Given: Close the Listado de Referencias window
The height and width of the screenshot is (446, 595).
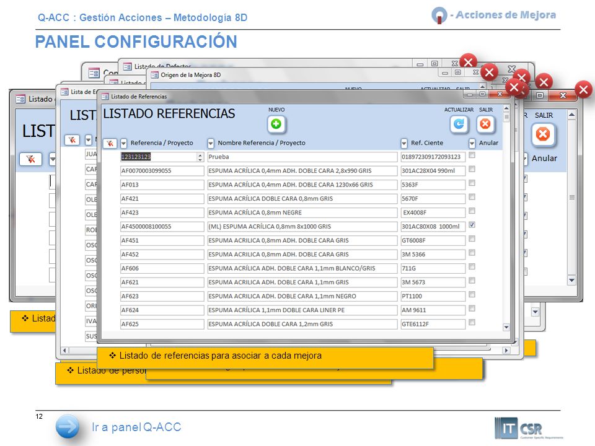Looking at the screenshot, I should 500,94.
